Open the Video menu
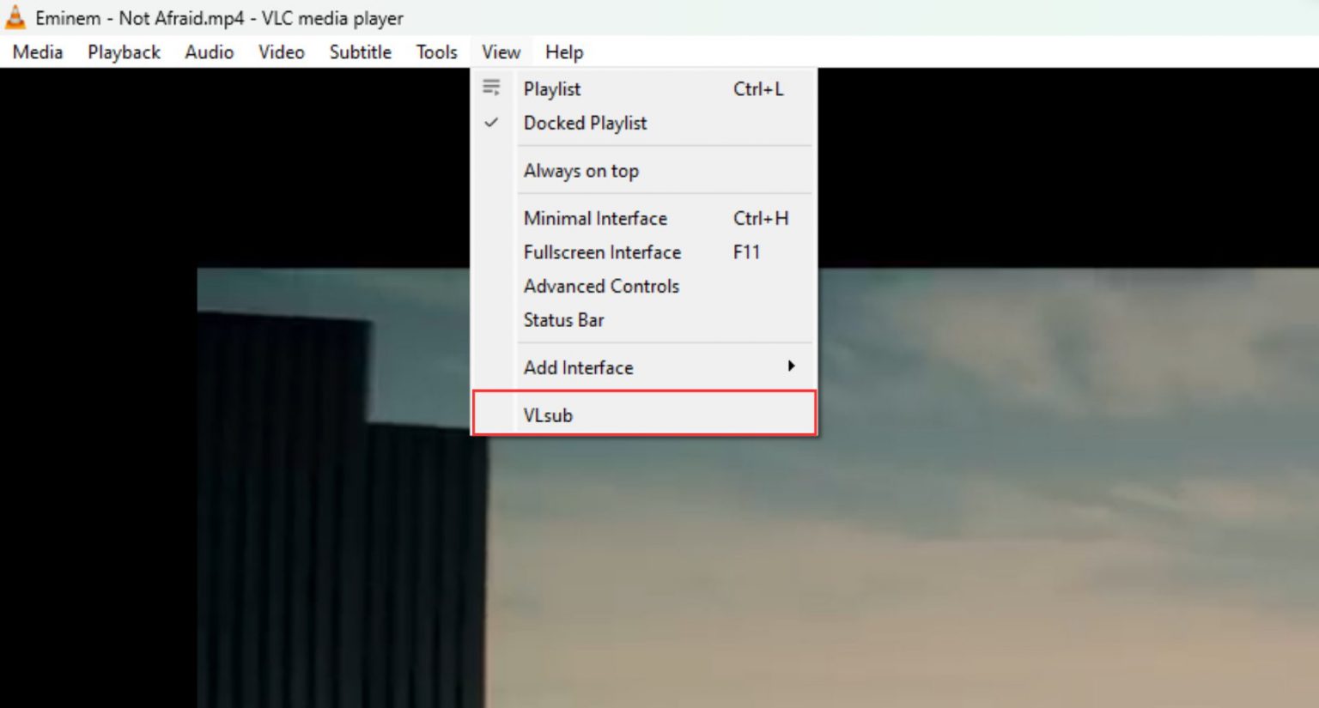Image resolution: width=1319 pixels, height=708 pixels. point(281,51)
